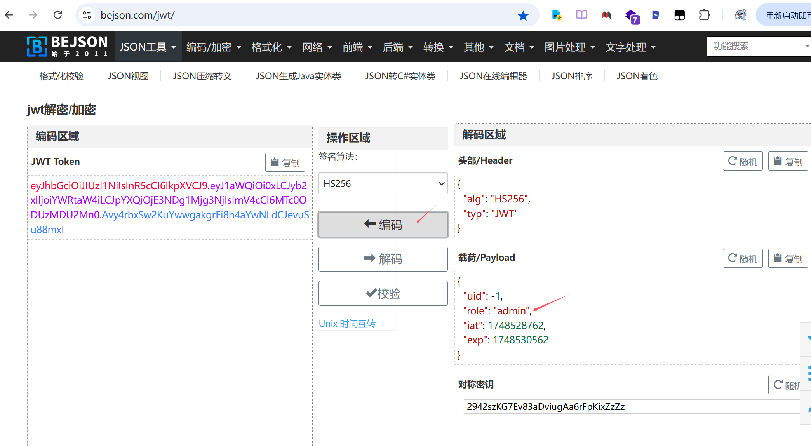The width and height of the screenshot is (811, 446).
Task: Click the symmetric key input field
Action: pos(629,406)
